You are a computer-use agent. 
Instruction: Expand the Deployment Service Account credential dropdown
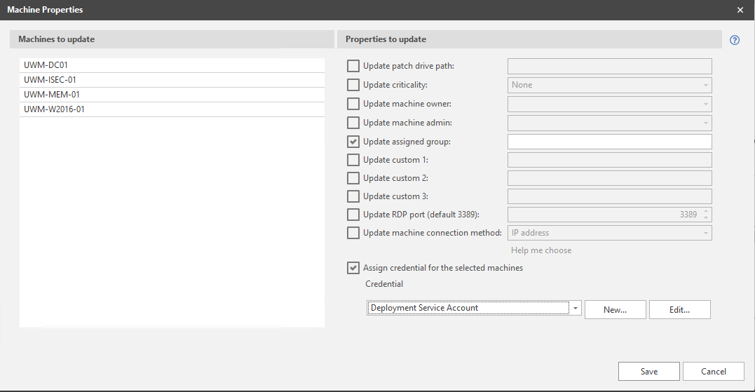pos(575,309)
